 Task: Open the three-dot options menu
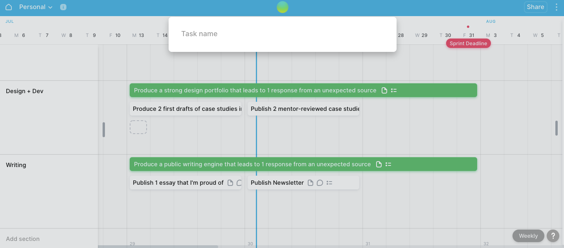556,7
